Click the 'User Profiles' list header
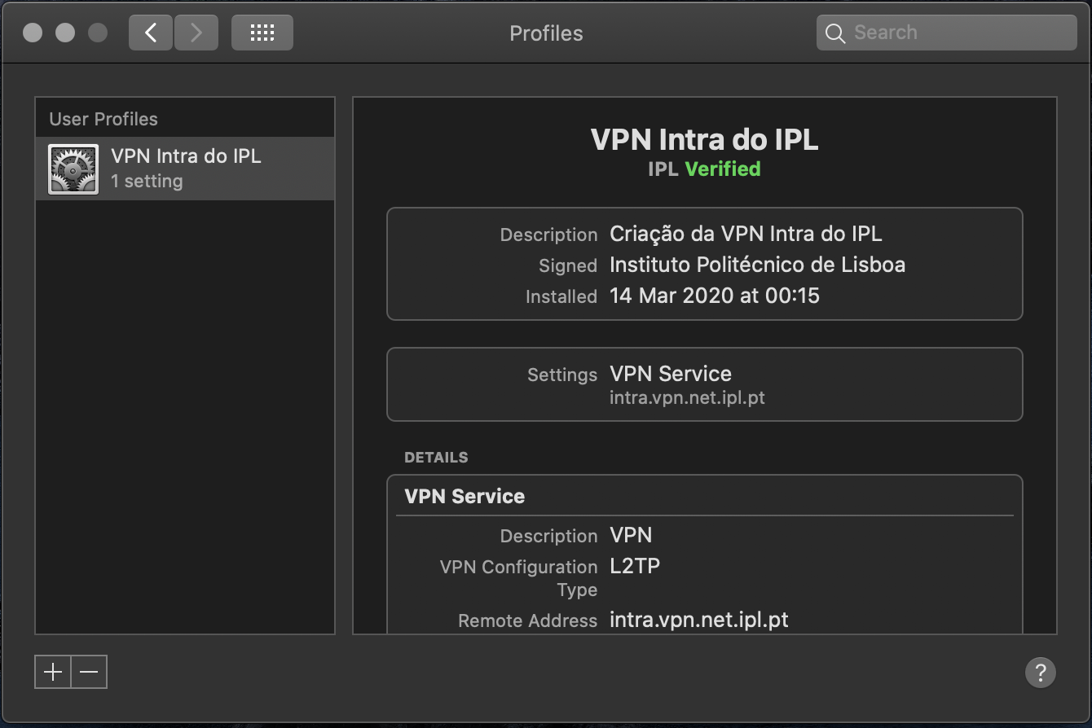Screen dimensions: 1092x728 103,119
